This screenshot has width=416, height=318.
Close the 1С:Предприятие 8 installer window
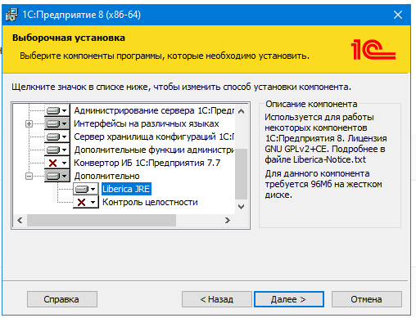tap(398, 15)
